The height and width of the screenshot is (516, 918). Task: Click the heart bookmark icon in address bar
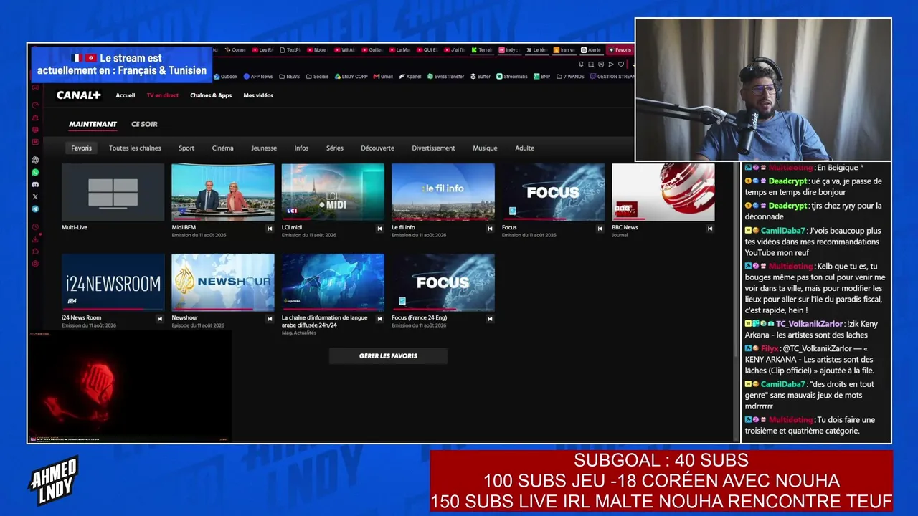point(621,64)
